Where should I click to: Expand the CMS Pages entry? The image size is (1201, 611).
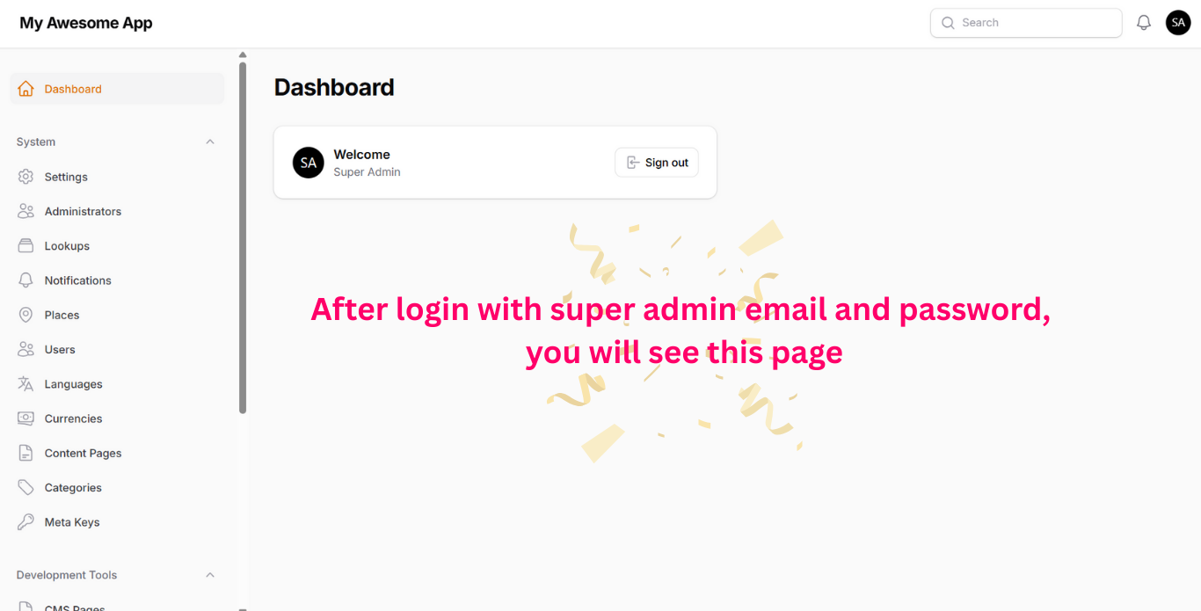point(75,607)
